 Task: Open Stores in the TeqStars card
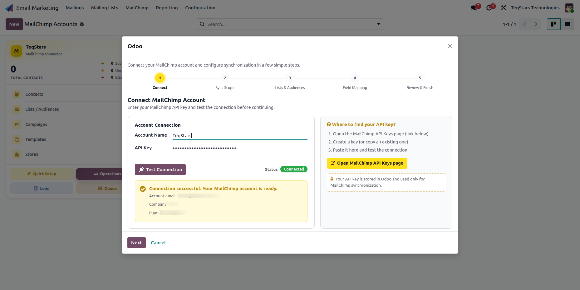click(x=32, y=154)
